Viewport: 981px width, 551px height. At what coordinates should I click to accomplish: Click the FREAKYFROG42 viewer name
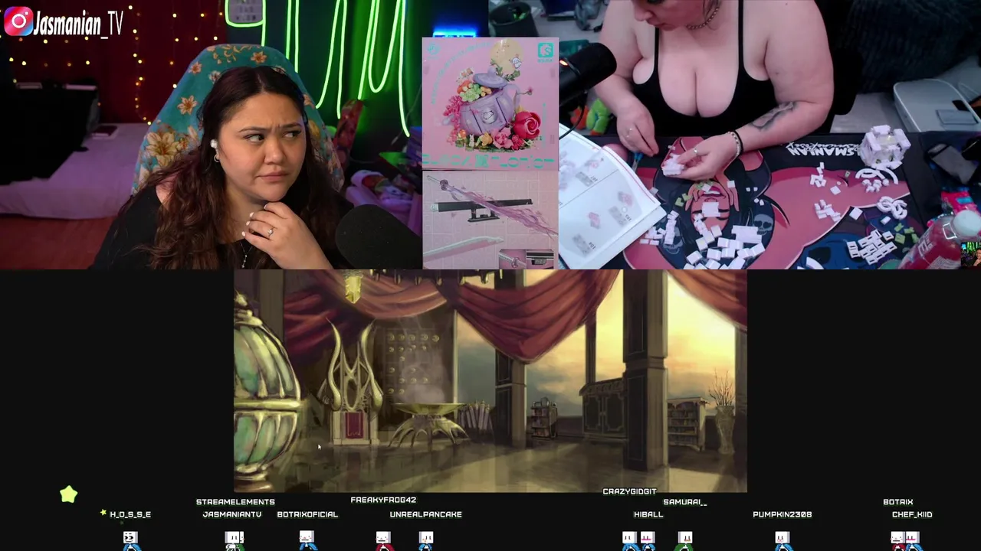click(383, 500)
